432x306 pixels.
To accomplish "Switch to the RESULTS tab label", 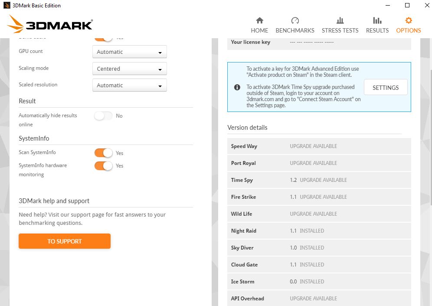I will click(377, 30).
